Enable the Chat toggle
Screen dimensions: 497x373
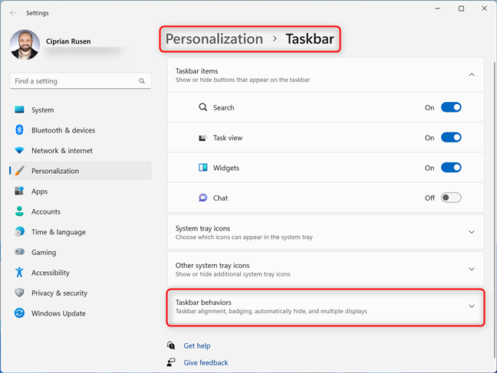[x=451, y=198]
